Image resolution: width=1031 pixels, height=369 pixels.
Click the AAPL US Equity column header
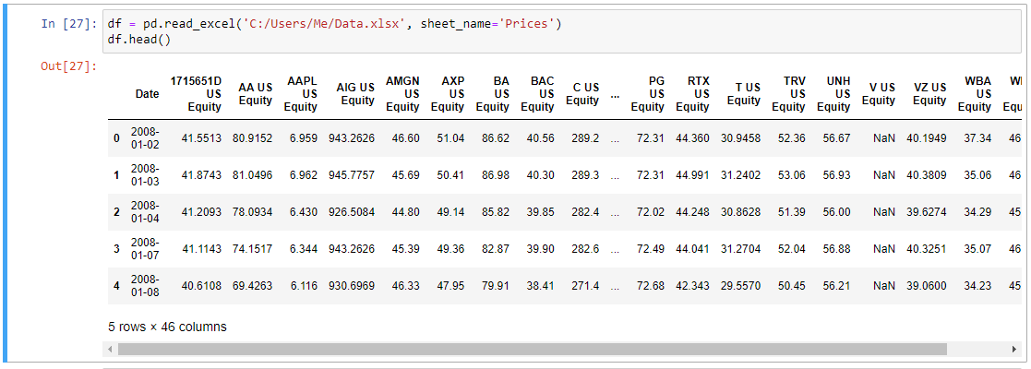(x=302, y=94)
